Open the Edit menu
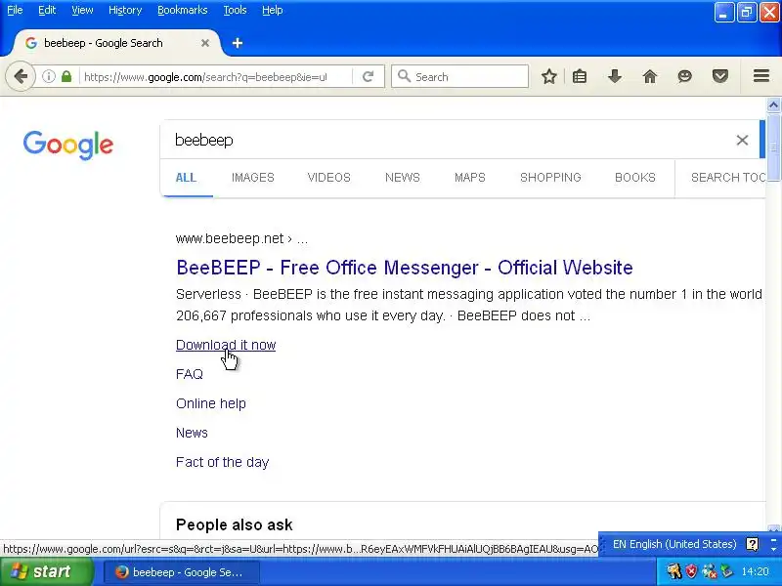Image resolution: width=782 pixels, height=586 pixels. point(47,10)
